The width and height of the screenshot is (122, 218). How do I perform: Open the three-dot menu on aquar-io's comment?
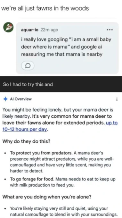(x=110, y=30)
